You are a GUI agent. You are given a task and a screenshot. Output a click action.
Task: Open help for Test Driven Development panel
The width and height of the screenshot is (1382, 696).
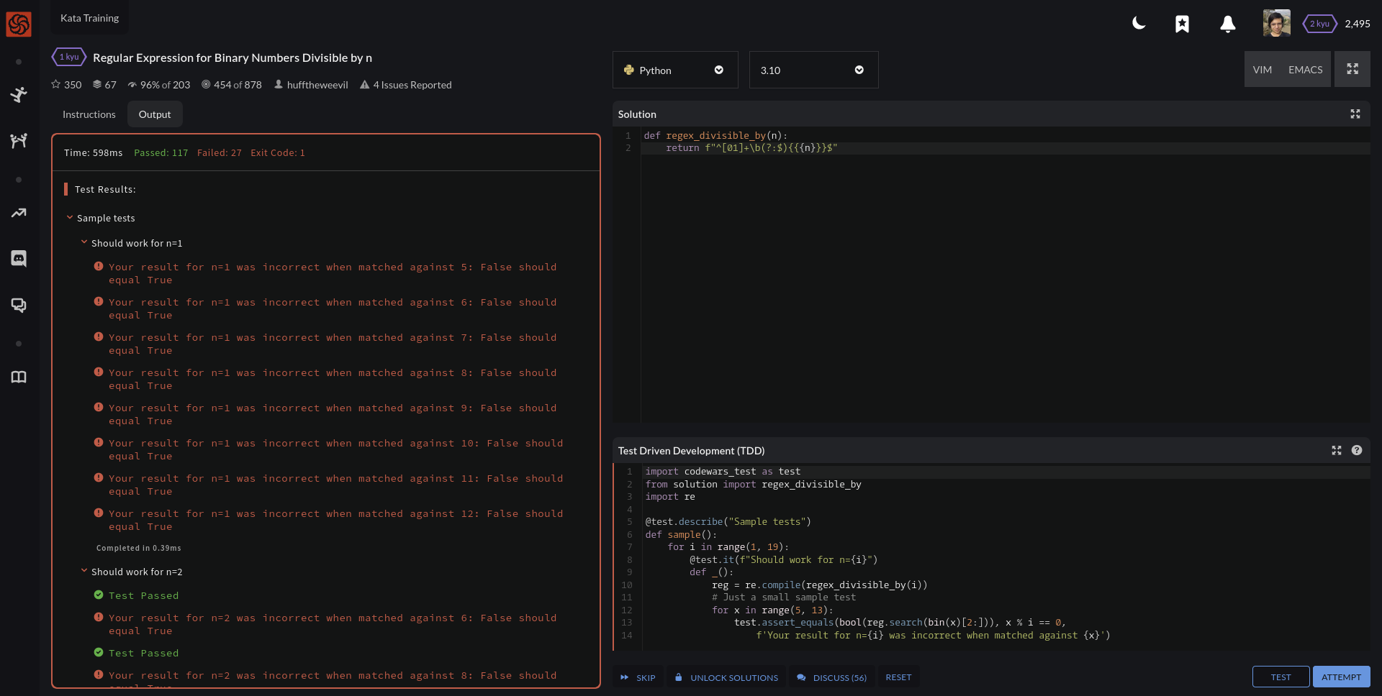[1357, 451]
